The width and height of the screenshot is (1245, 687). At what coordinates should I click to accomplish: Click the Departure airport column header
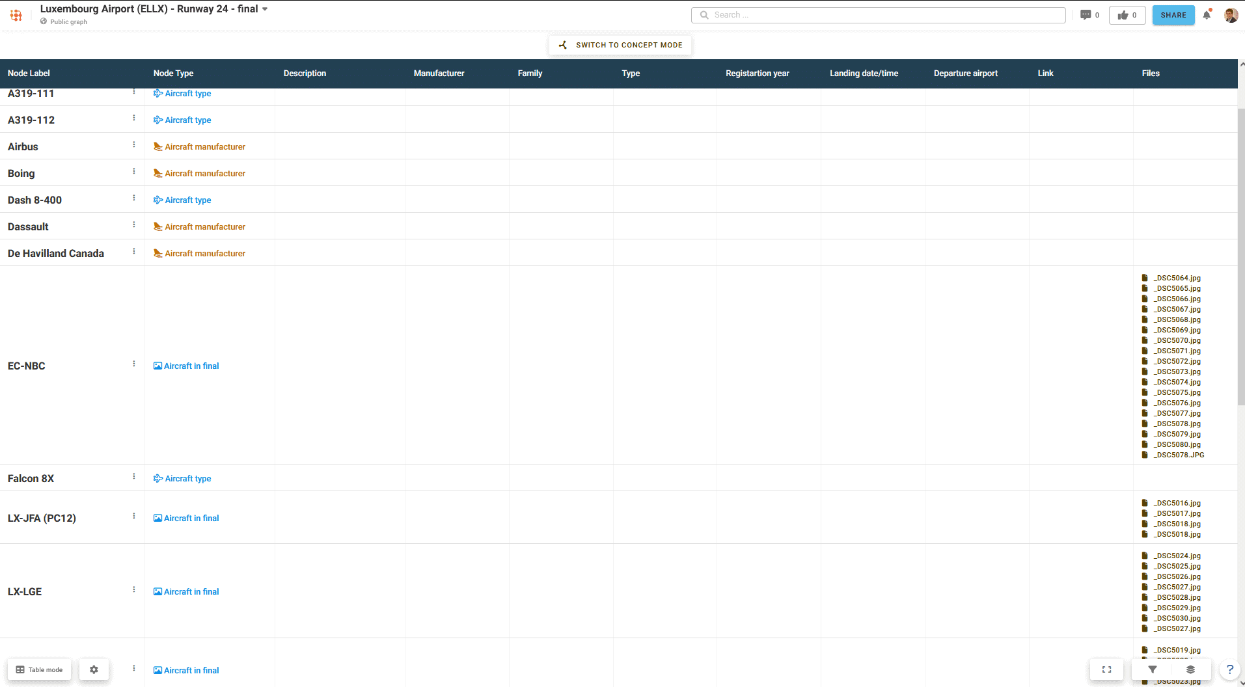(x=965, y=74)
